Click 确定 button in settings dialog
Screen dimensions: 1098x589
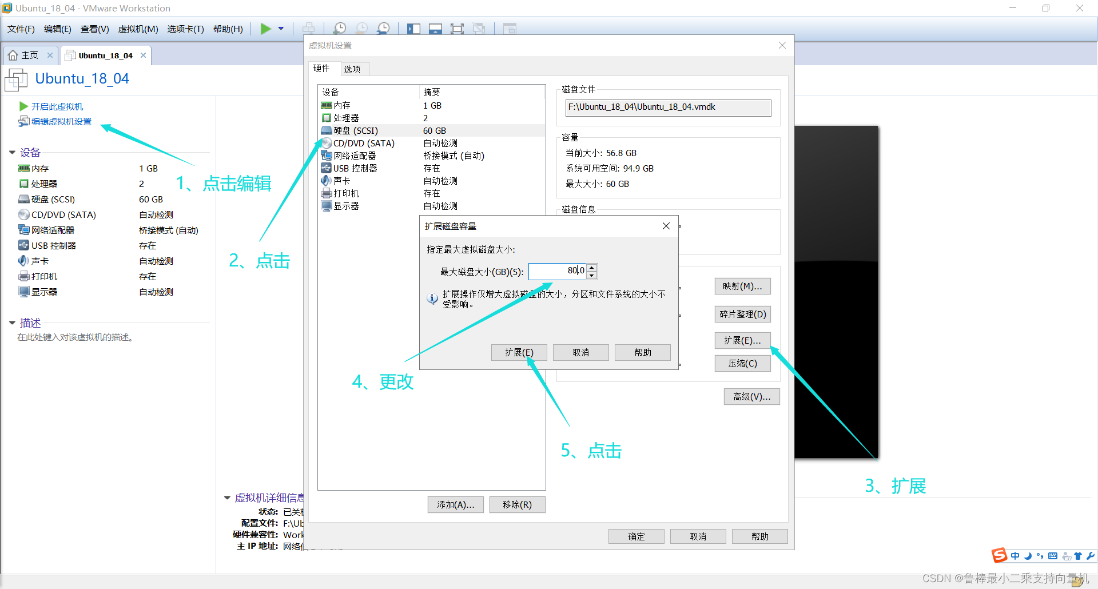pyautogui.click(x=636, y=536)
